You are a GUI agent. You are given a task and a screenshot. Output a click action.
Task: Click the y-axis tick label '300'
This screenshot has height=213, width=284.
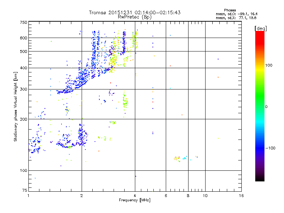24,89
